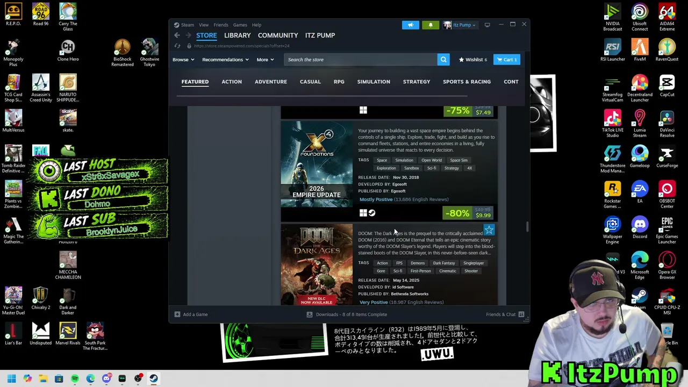Open the Friends menu
Image resolution: width=688 pixels, height=387 pixels.
(x=221, y=25)
